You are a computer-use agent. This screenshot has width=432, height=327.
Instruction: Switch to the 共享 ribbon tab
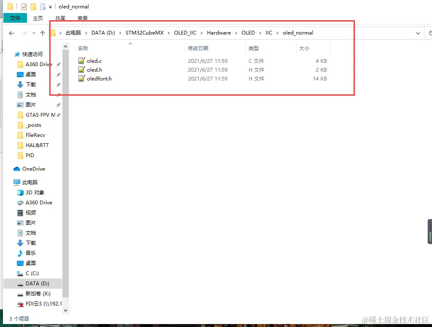[x=60, y=18]
